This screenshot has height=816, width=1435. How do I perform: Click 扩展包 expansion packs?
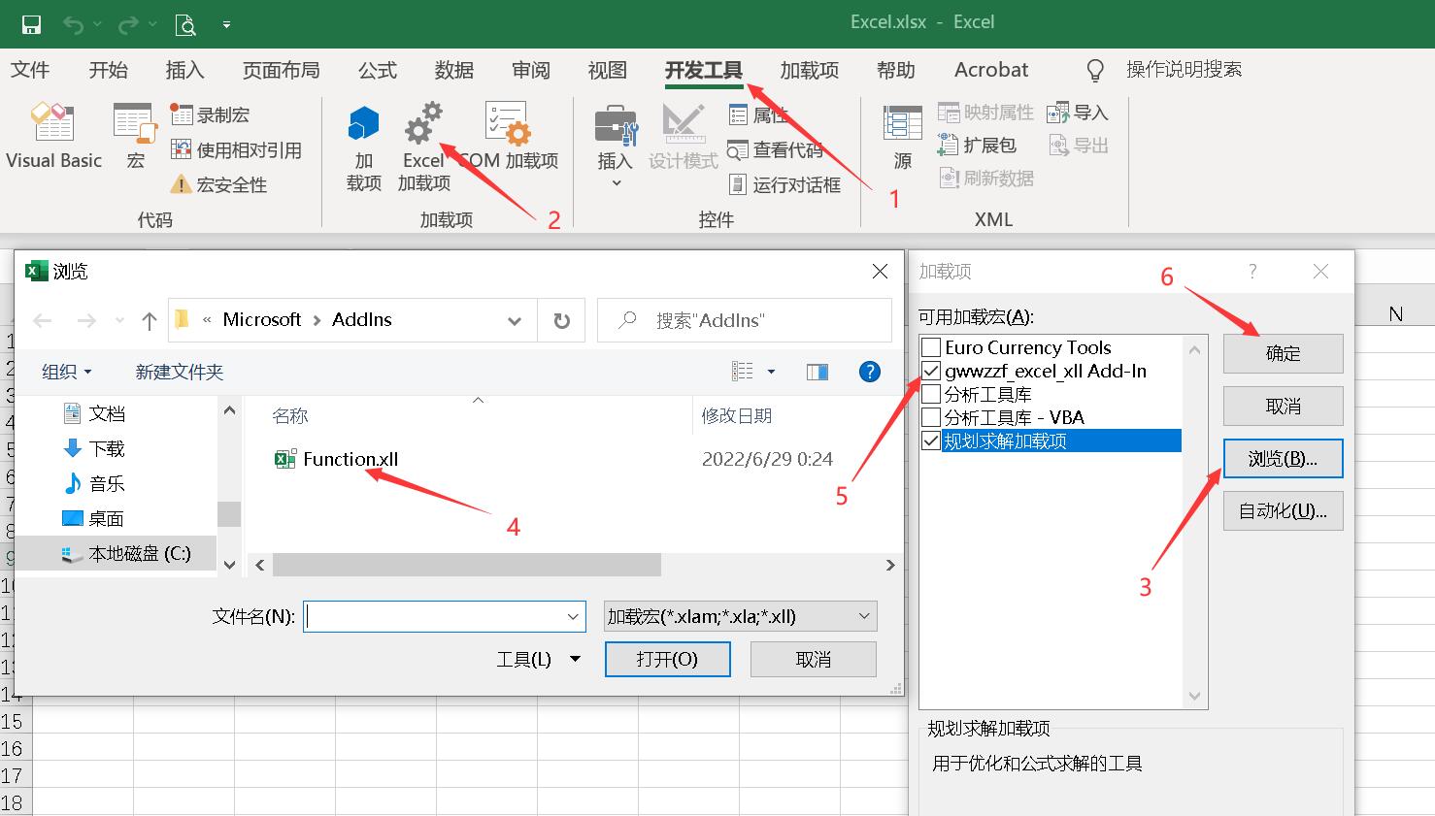tap(977, 146)
